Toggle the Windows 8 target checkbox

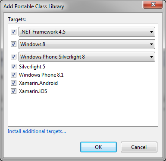coord(13,44)
